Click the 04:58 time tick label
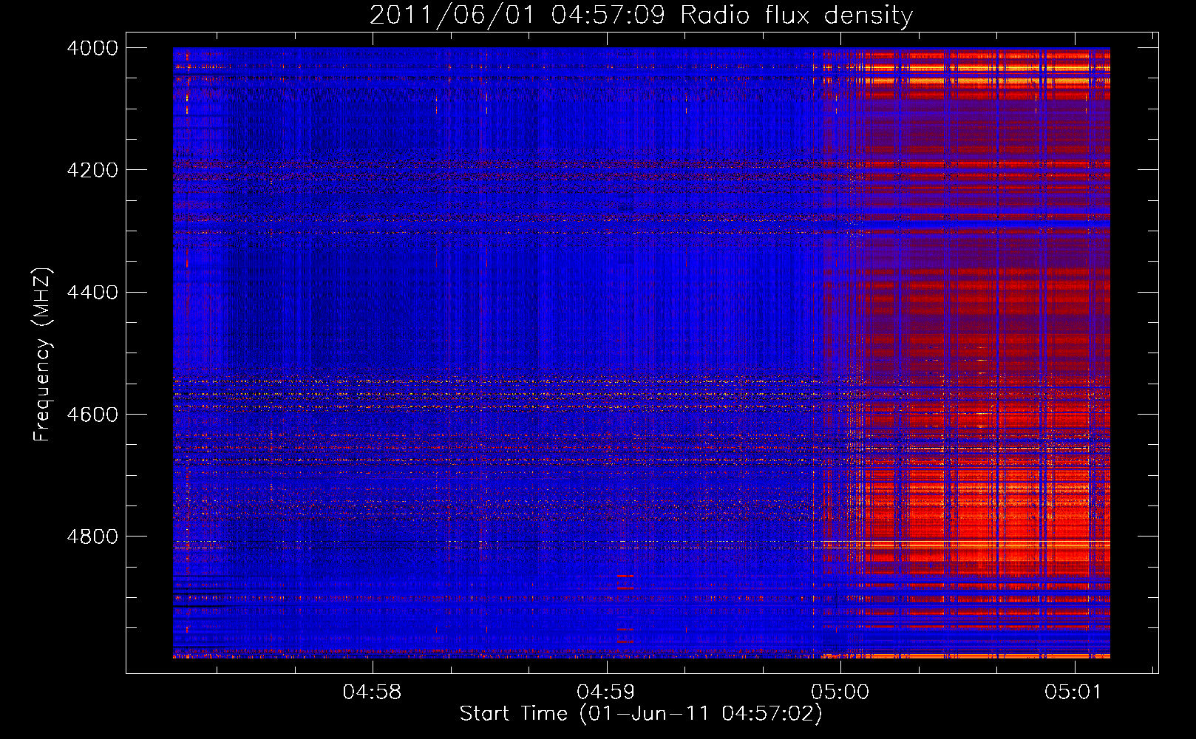The height and width of the screenshot is (739, 1196). tap(372, 692)
